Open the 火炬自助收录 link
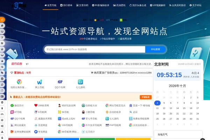The image size is (210, 140). coord(139,125)
